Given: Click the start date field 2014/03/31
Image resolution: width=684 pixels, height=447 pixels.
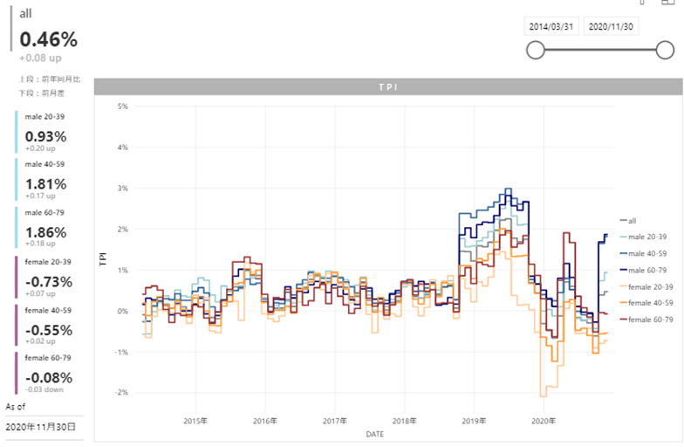Looking at the screenshot, I should coord(551,27).
